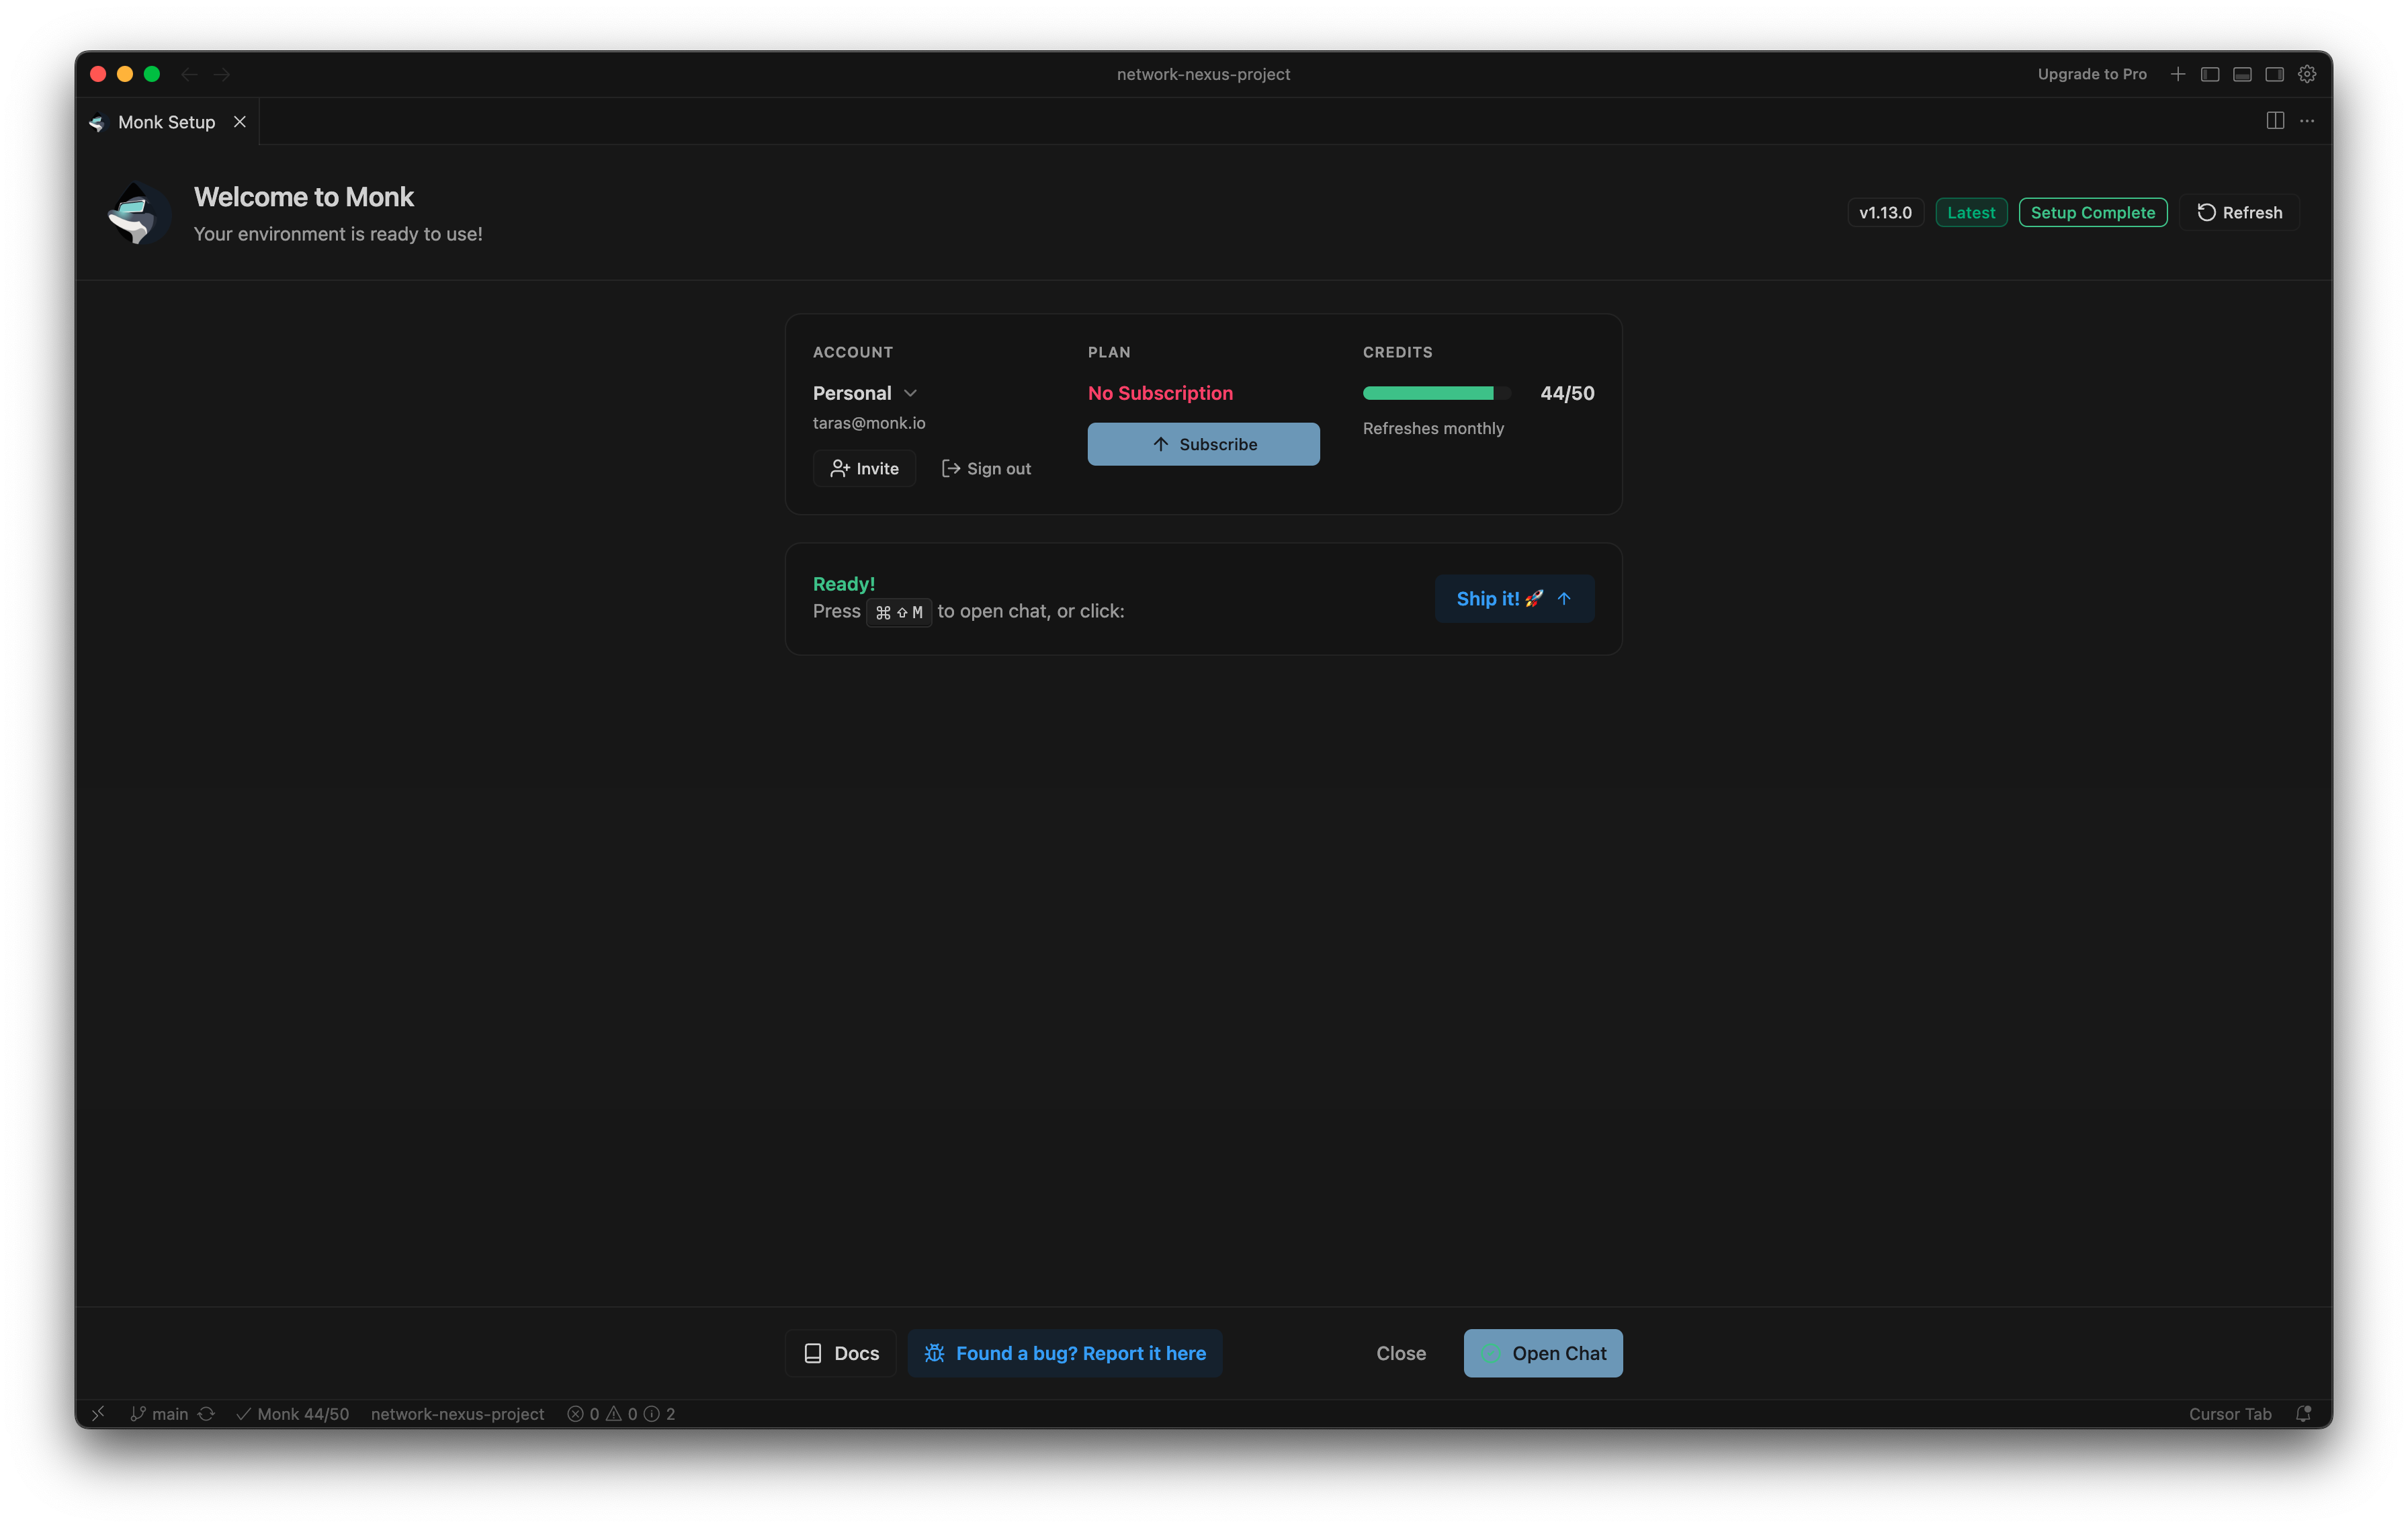Click the Ship it! rocket button
The image size is (2408, 1528).
point(1514,598)
